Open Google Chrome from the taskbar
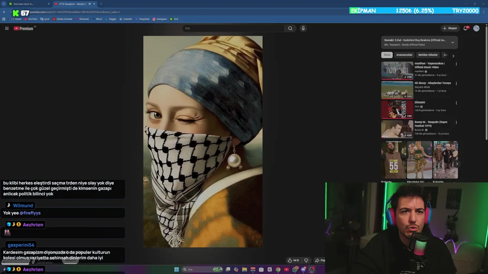Screen dimensions: 488x274 278,269
